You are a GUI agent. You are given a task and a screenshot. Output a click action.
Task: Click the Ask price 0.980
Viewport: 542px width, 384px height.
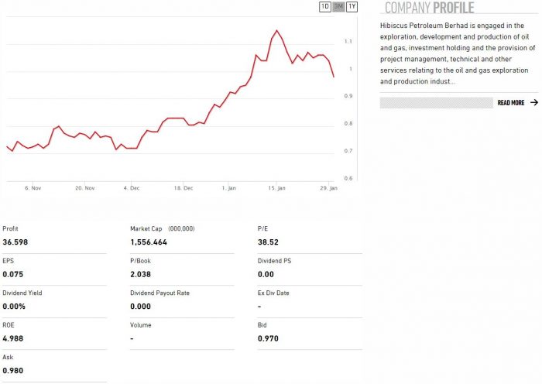[13, 371]
